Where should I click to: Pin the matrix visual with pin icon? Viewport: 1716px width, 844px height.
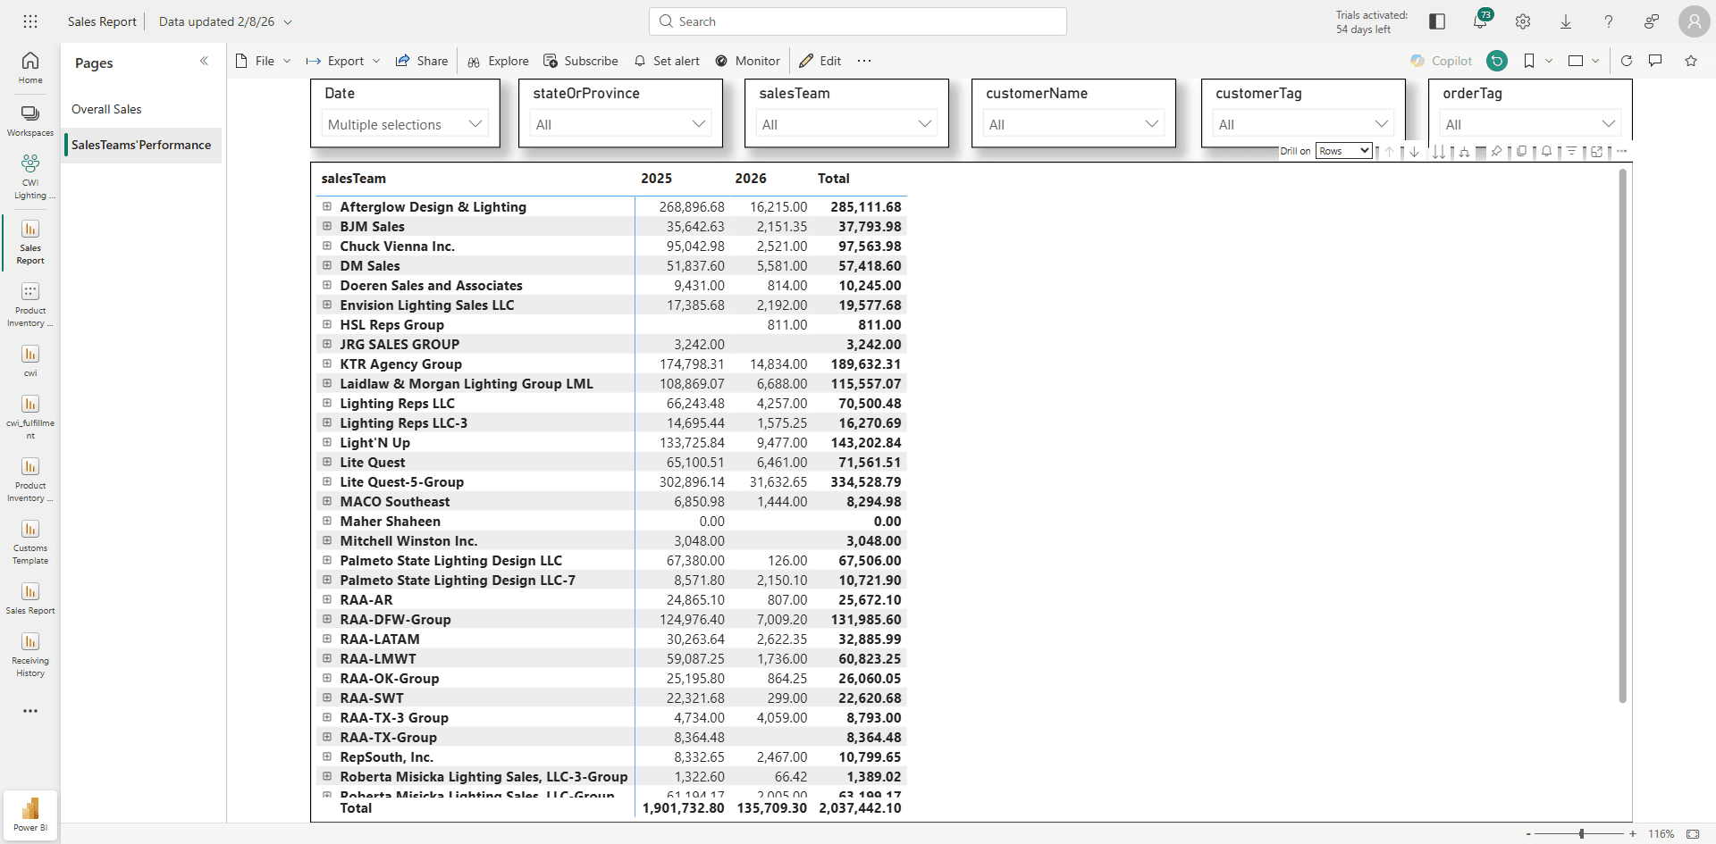tap(1496, 151)
